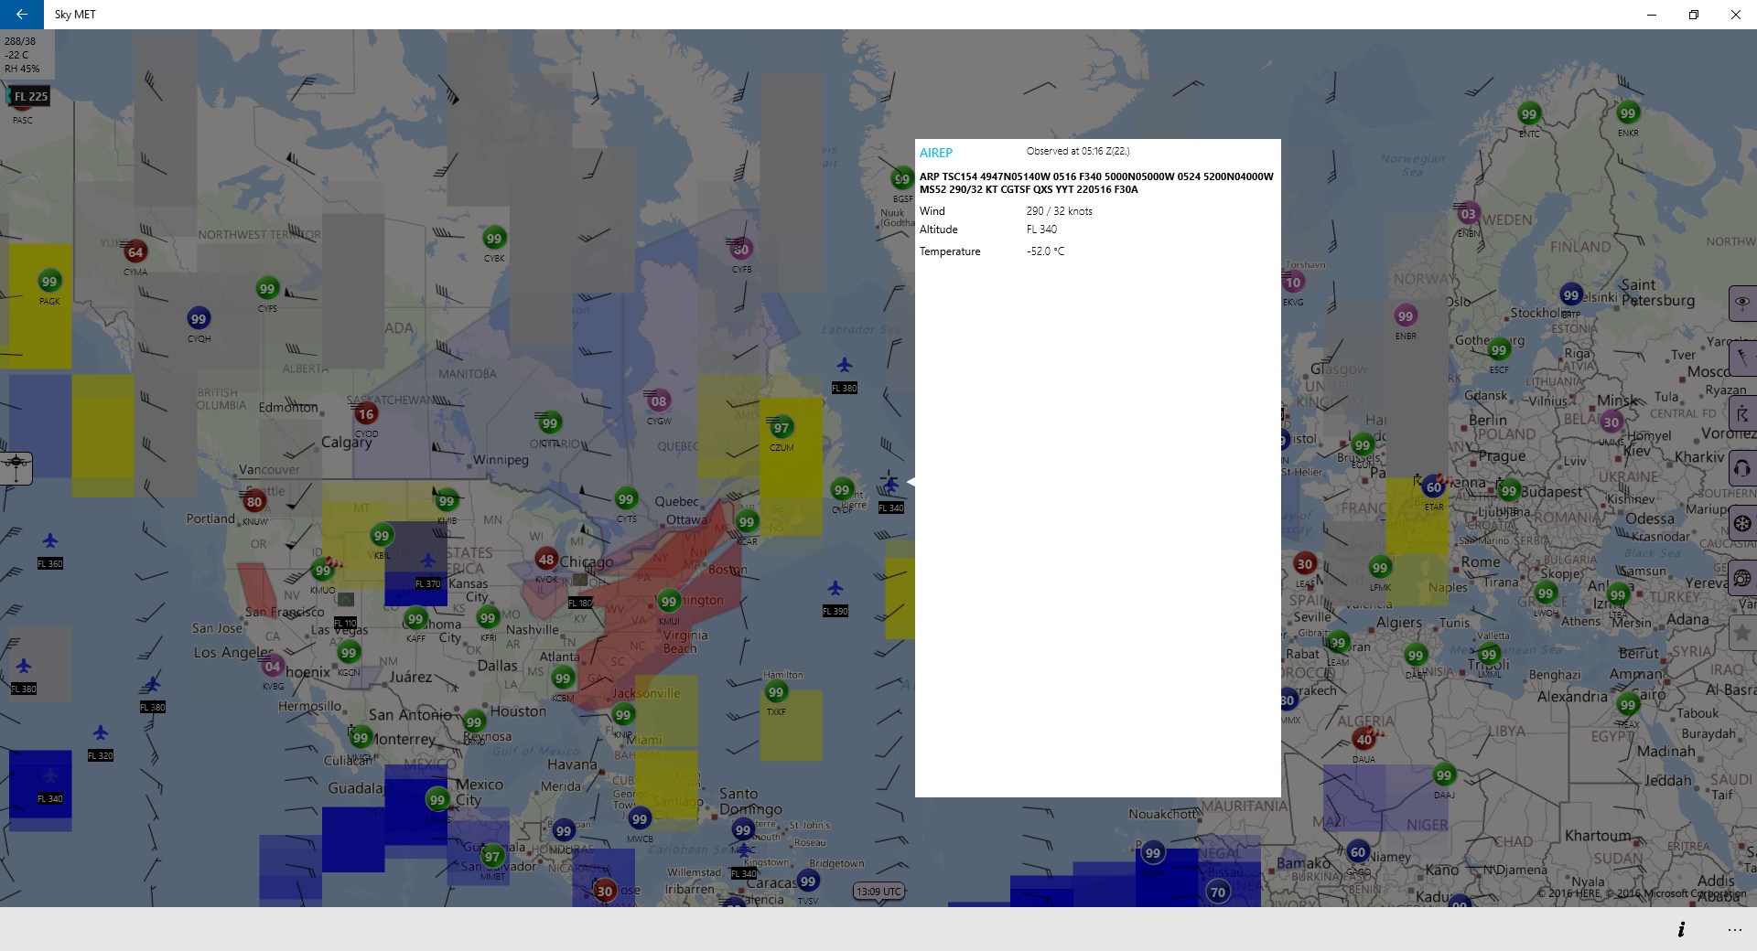Toggle the snowflake icing layer button
Screen dimensions: 1757x951
pyautogui.click(x=1742, y=523)
